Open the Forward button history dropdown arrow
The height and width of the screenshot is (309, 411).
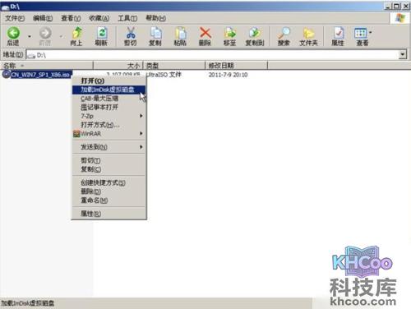tap(61, 35)
